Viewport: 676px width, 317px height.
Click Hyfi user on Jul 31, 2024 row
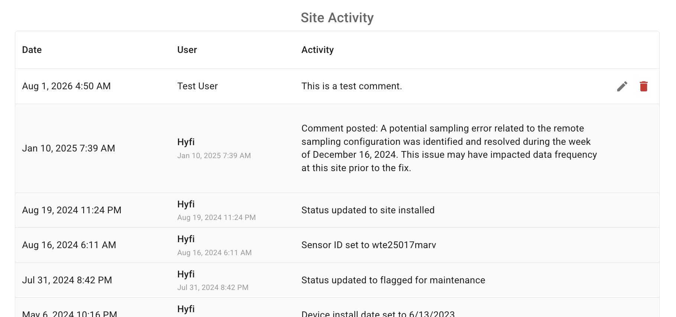coord(186,274)
